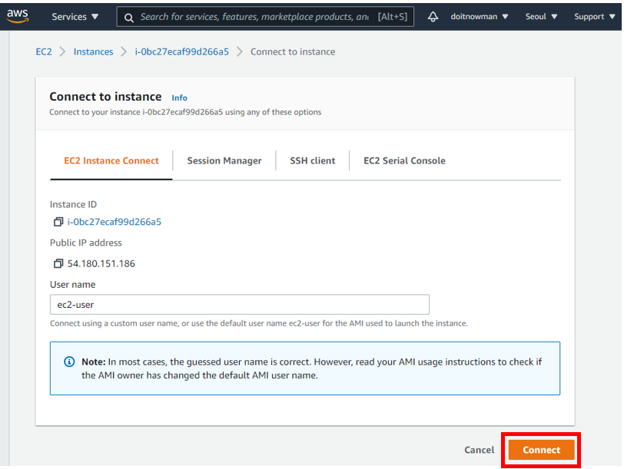Click the info icon in the Note box
The image size is (624, 469).
pos(69,362)
